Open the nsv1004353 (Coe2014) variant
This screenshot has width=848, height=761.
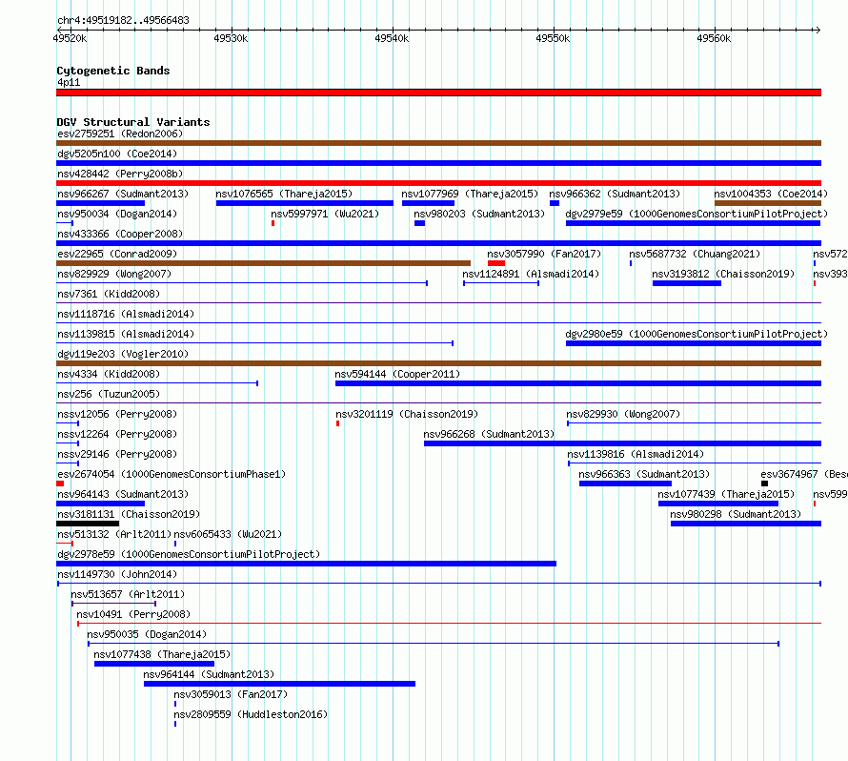coord(768,203)
